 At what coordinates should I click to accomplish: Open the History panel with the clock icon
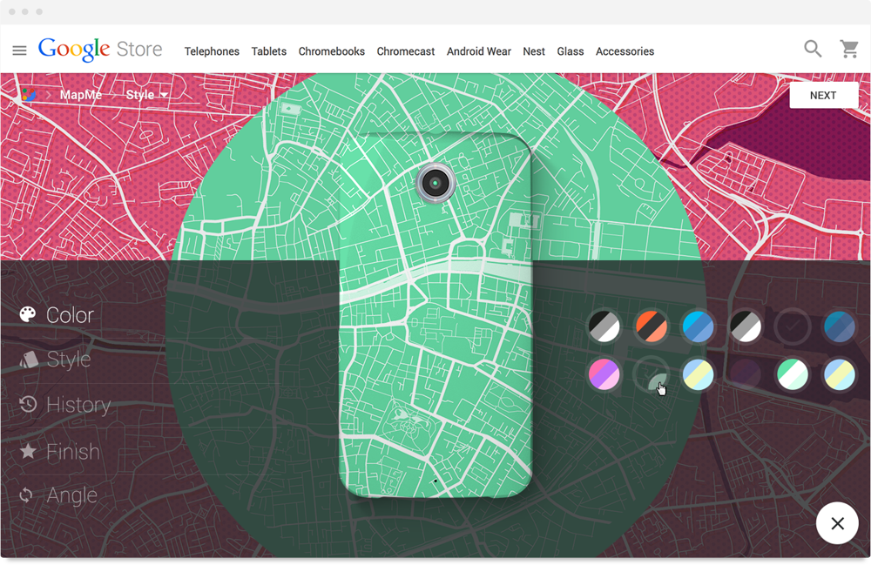click(x=26, y=404)
